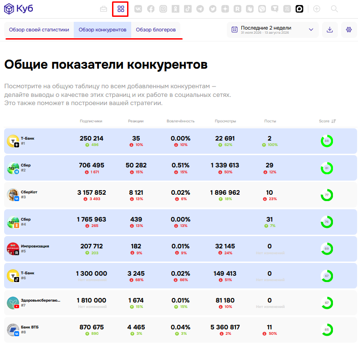Screen dimensions: 358x343
Task: Select the Twitter network icon
Action: click(213, 9)
